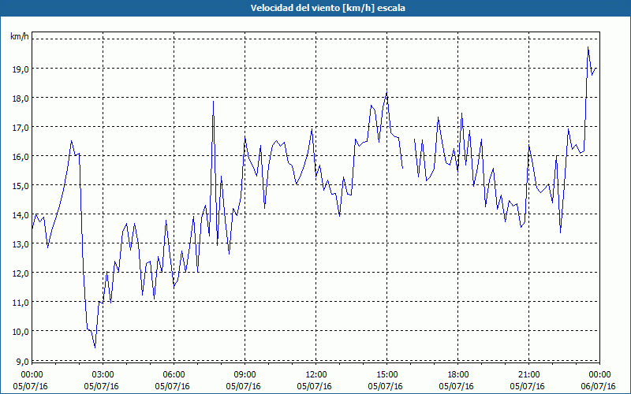
Task: Click the '03:00' time axis label
Action: coord(103,375)
